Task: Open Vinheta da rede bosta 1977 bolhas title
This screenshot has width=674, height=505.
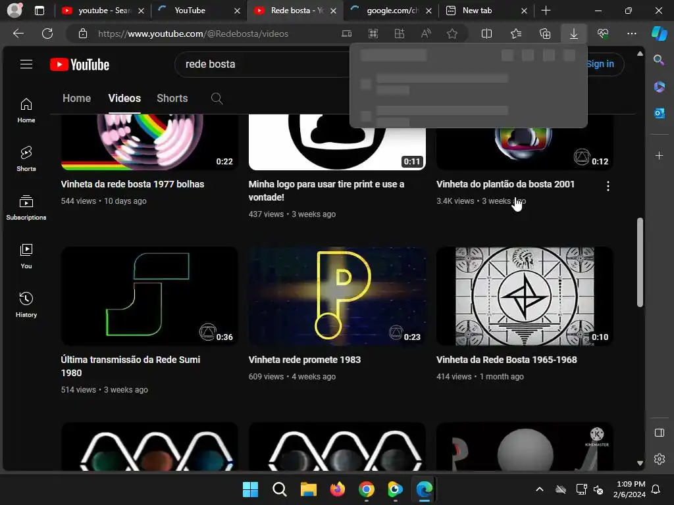Action: pyautogui.click(x=132, y=184)
